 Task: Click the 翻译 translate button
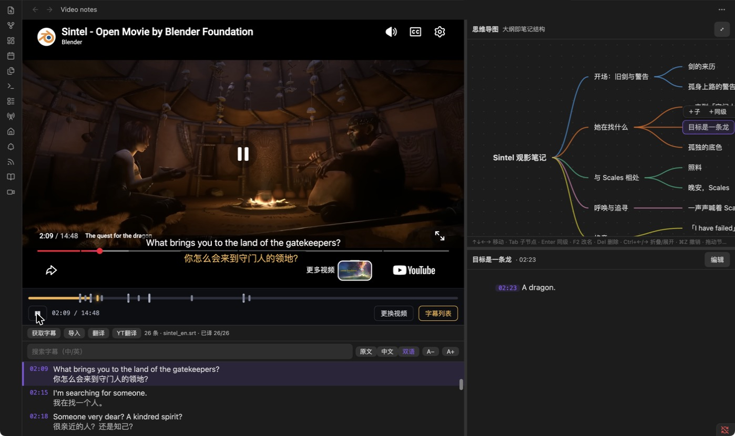click(x=98, y=333)
